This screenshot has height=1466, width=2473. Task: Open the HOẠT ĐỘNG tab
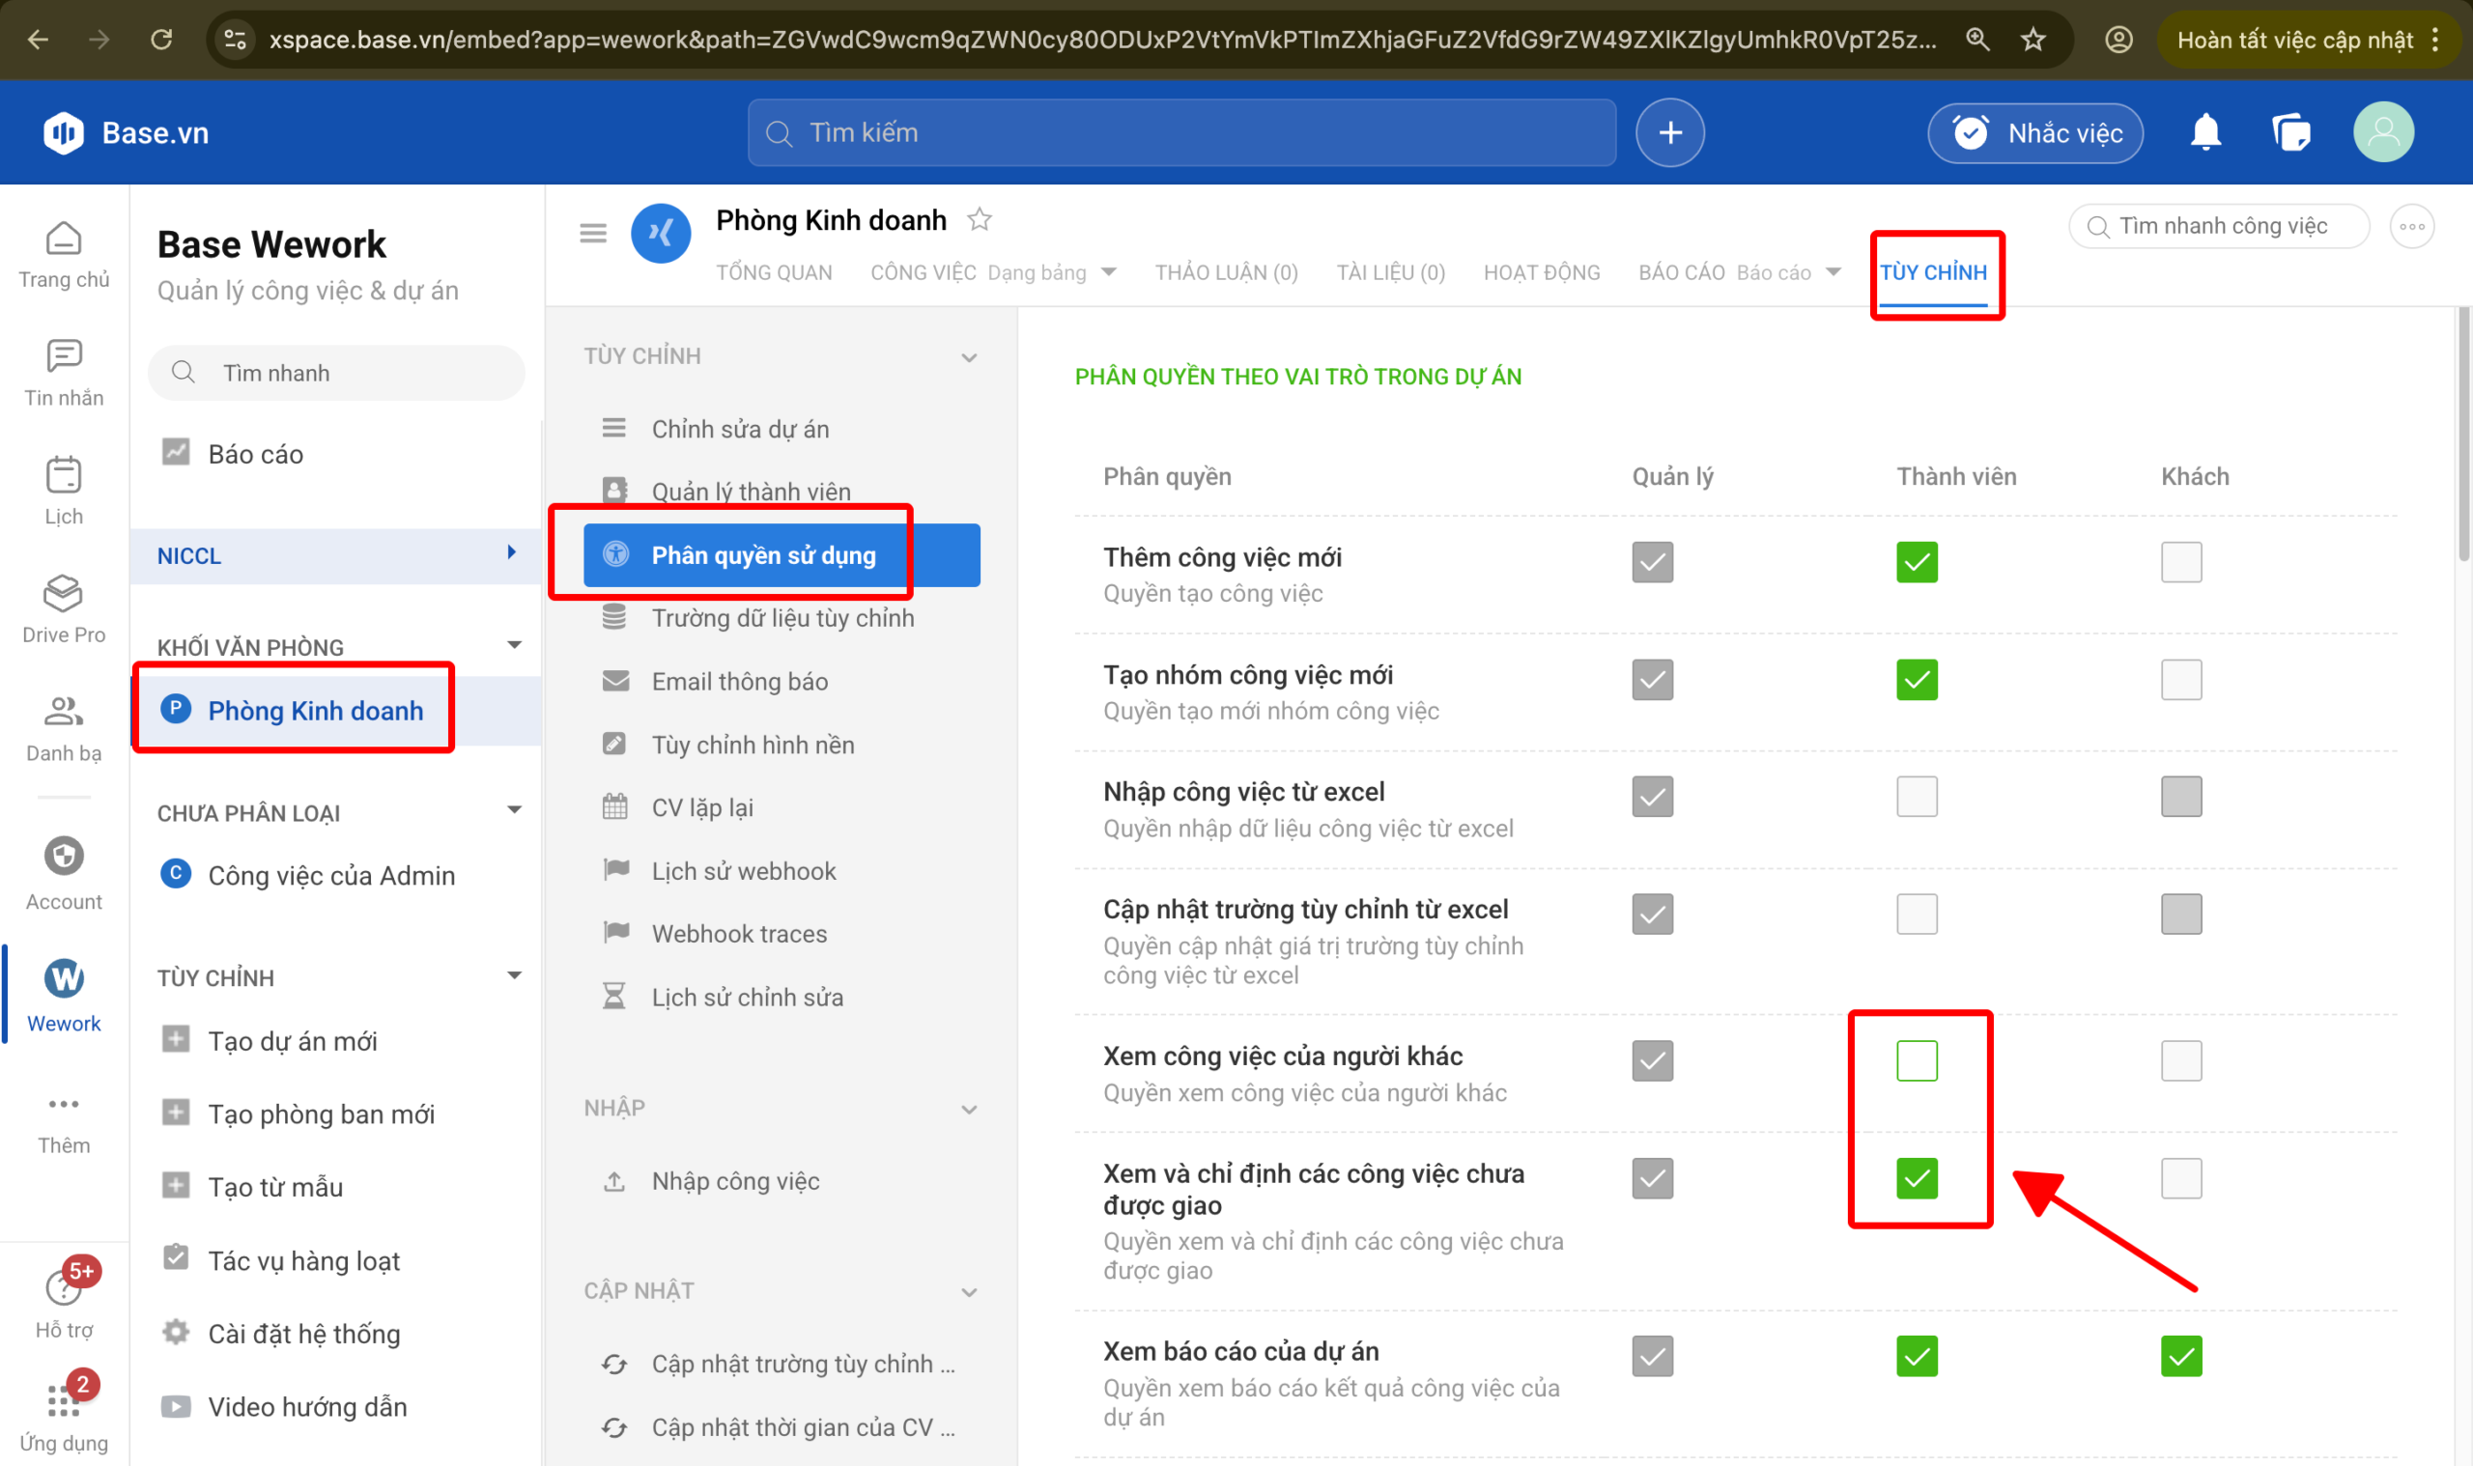click(1541, 272)
